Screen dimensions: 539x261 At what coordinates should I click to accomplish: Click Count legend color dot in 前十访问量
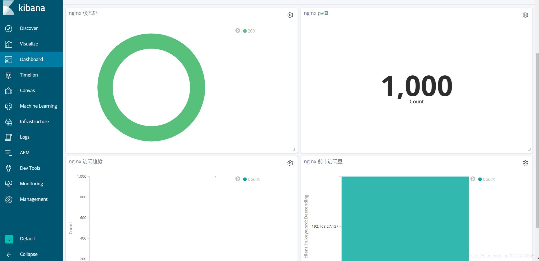pyautogui.click(x=480, y=179)
